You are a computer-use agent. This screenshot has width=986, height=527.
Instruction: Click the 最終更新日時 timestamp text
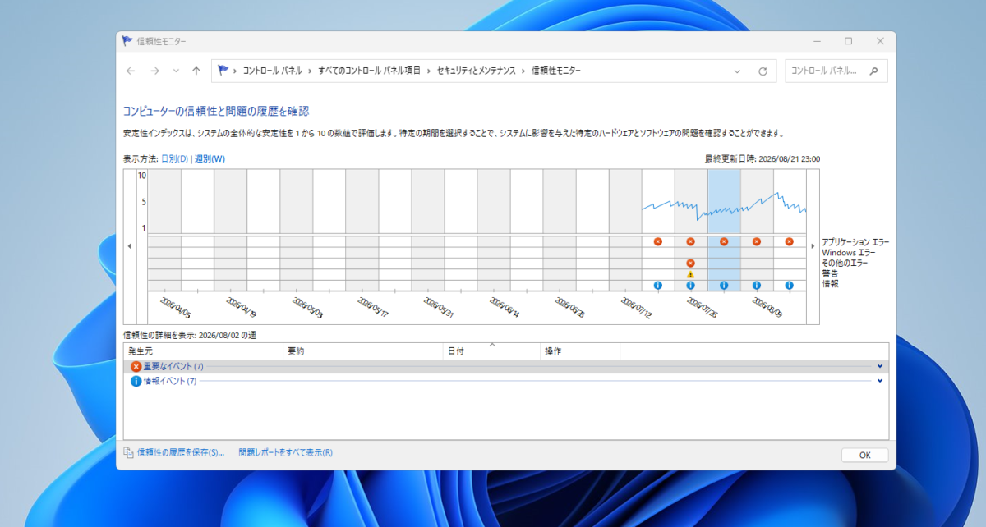pos(762,159)
